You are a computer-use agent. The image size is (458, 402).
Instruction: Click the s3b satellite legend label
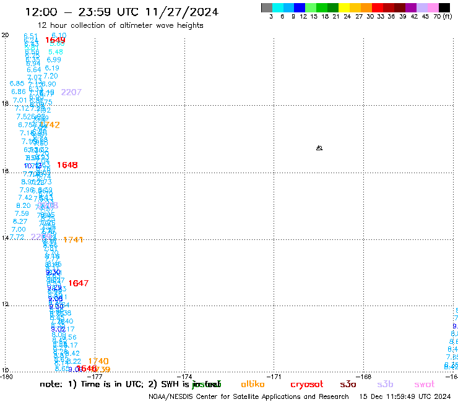coord(385,384)
